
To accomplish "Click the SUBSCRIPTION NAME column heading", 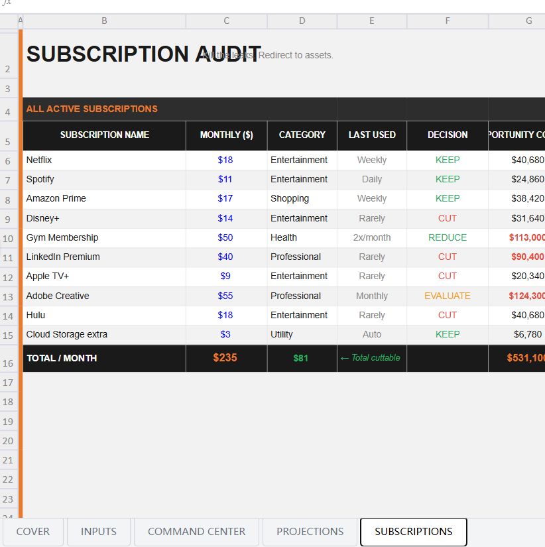I will [104, 135].
